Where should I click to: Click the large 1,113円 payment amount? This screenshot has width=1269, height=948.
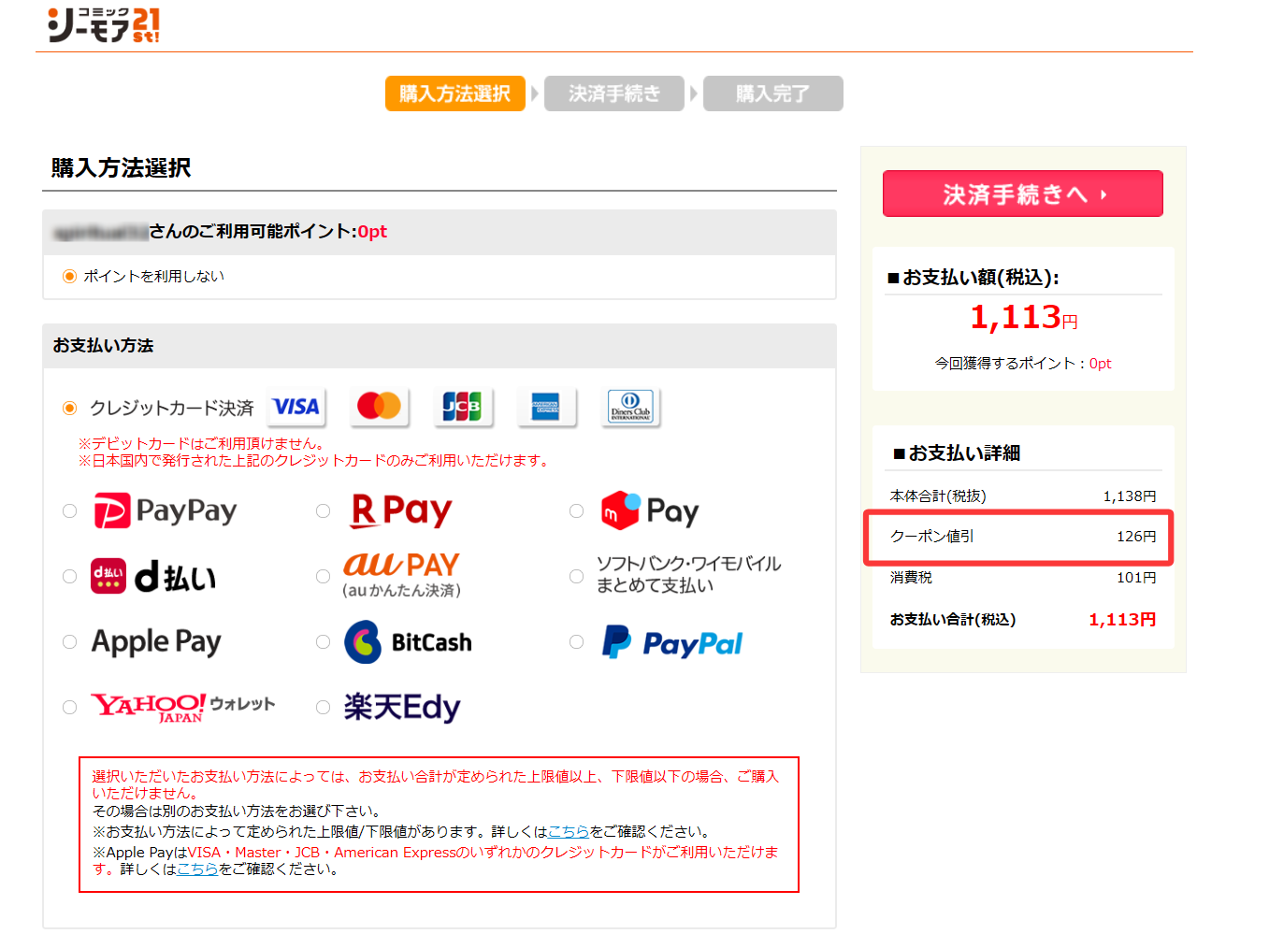(1023, 318)
